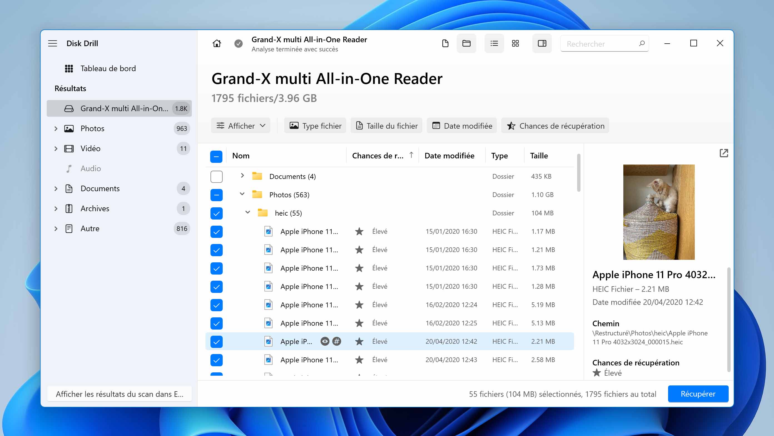
Task: Uncheck the 5.13 MB file checkbox
Action: click(x=216, y=323)
